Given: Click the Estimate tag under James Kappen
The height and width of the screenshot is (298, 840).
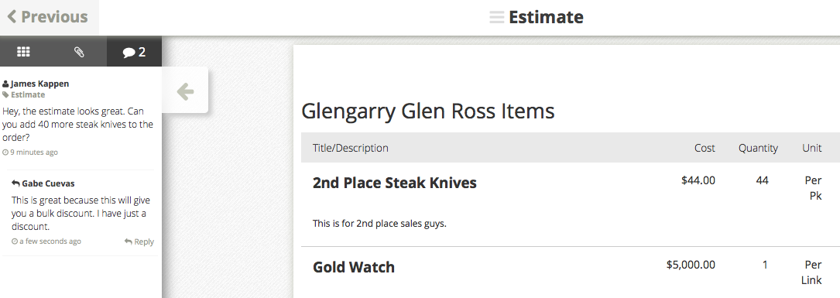Looking at the screenshot, I should pyautogui.click(x=28, y=95).
